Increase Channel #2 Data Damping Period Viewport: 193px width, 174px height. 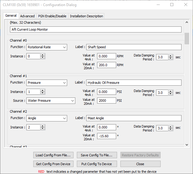click(x=171, y=127)
